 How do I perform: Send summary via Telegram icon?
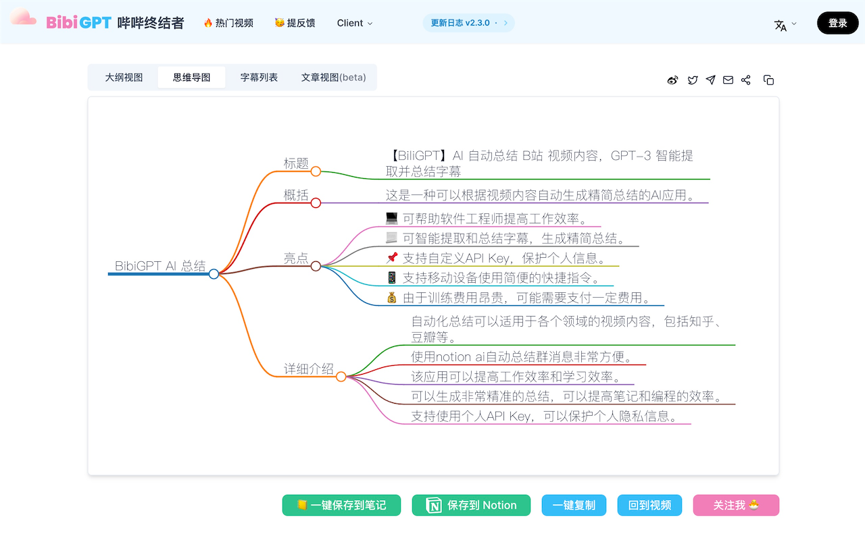tap(710, 80)
